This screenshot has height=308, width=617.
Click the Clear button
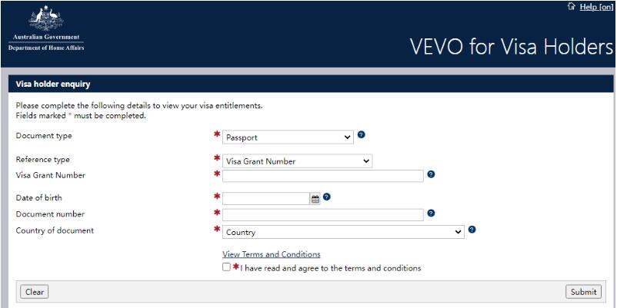(34, 292)
